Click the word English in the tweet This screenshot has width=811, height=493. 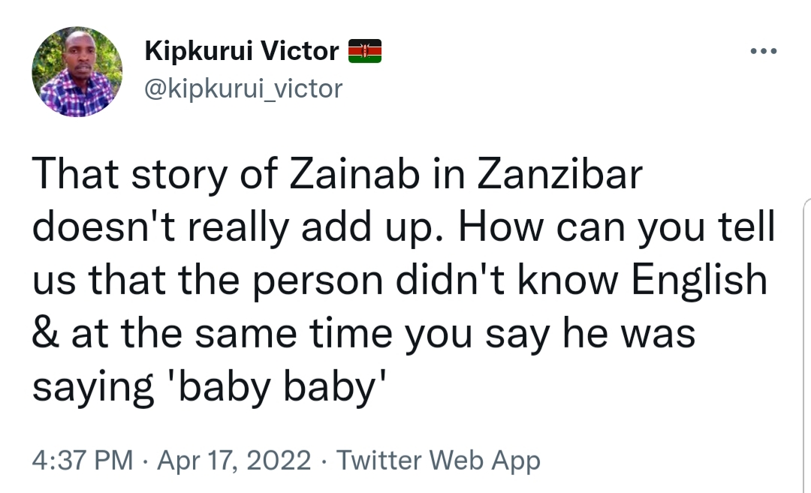point(699,281)
